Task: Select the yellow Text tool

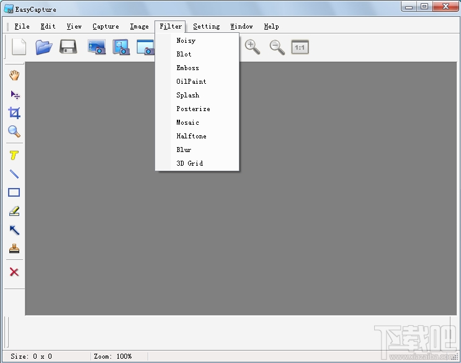Action: (x=14, y=155)
